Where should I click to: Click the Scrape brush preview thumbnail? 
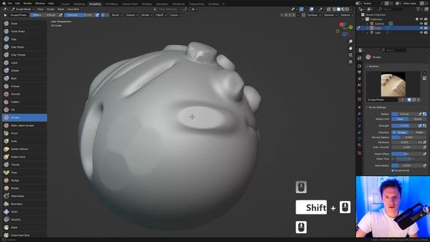coord(393,84)
